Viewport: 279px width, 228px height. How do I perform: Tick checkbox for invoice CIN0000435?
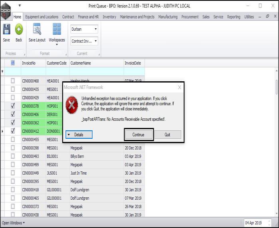(13, 89)
